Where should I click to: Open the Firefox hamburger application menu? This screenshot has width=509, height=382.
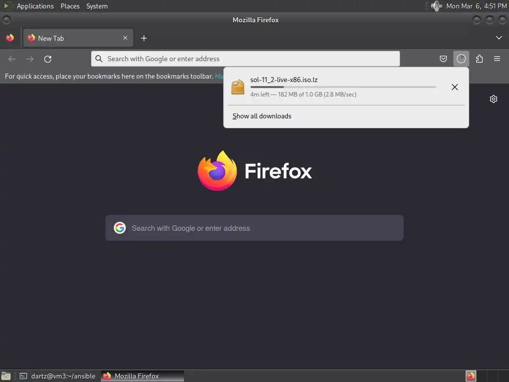(x=497, y=59)
